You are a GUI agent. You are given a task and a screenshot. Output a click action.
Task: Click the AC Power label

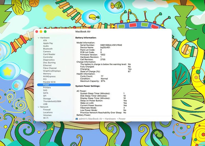[81, 91]
